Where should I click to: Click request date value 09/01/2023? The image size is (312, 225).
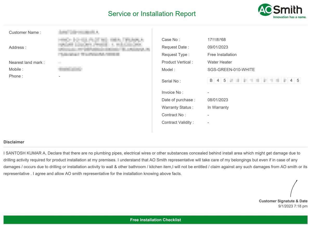tap(218, 47)
